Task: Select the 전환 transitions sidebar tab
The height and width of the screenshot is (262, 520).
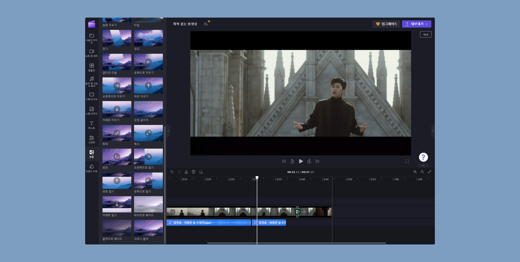Action: pyautogui.click(x=92, y=154)
